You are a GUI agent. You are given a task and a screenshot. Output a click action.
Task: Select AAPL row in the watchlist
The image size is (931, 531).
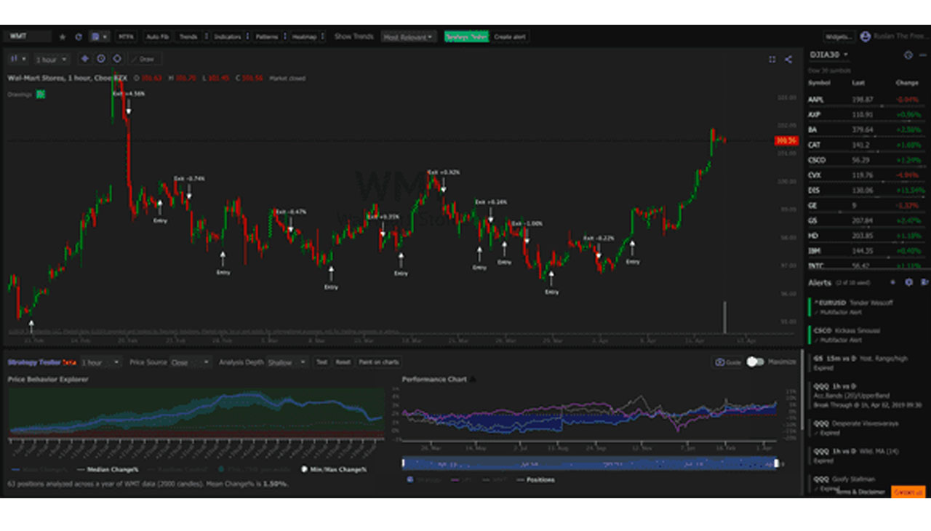[x=867, y=99]
